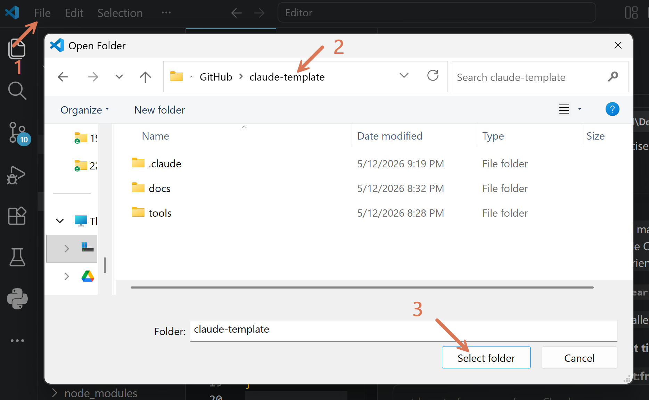649x400 pixels.
Task: Show more menus ellipsis in menu bar
Action: (x=166, y=13)
